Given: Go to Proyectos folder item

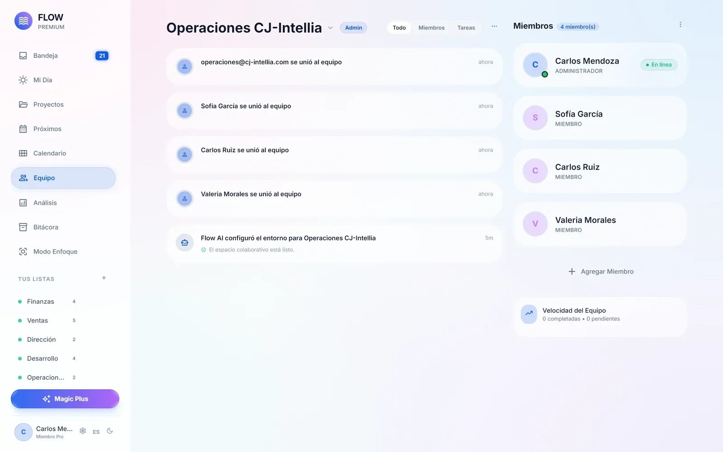Looking at the screenshot, I should click(63, 104).
